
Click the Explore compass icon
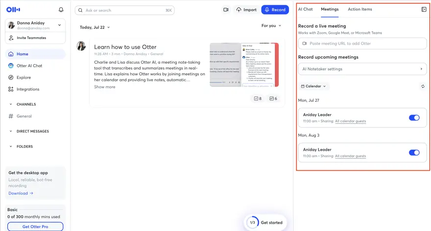pos(11,77)
